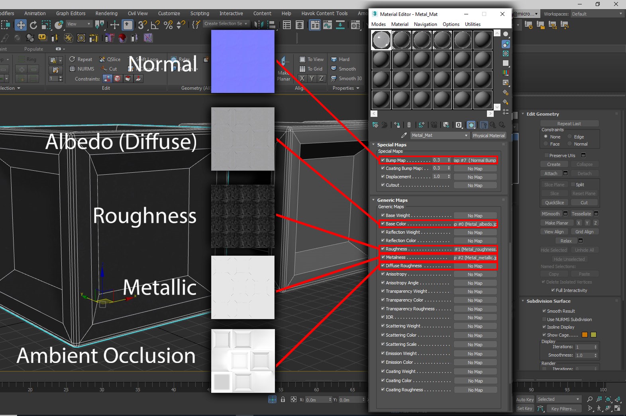The height and width of the screenshot is (416, 626).
Task: Click the Mirror tool icon
Action: [259, 25]
